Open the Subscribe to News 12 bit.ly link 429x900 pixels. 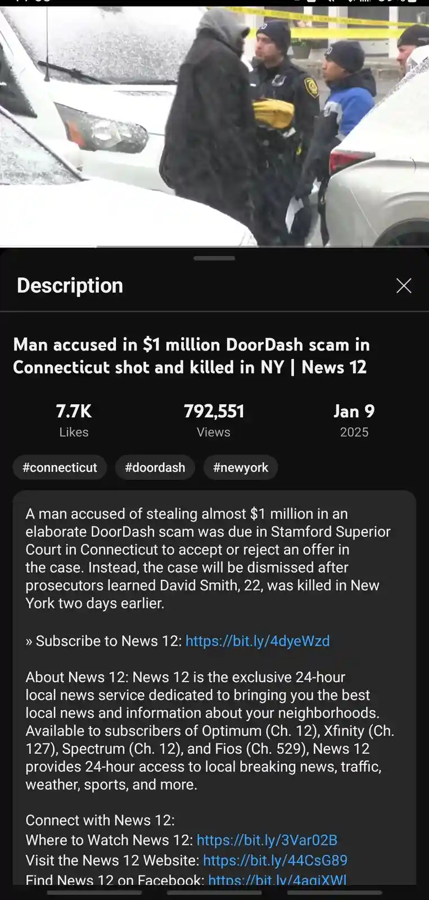258,641
